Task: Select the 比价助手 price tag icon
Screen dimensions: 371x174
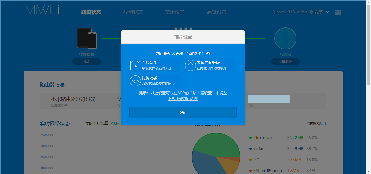Action: 135,81
